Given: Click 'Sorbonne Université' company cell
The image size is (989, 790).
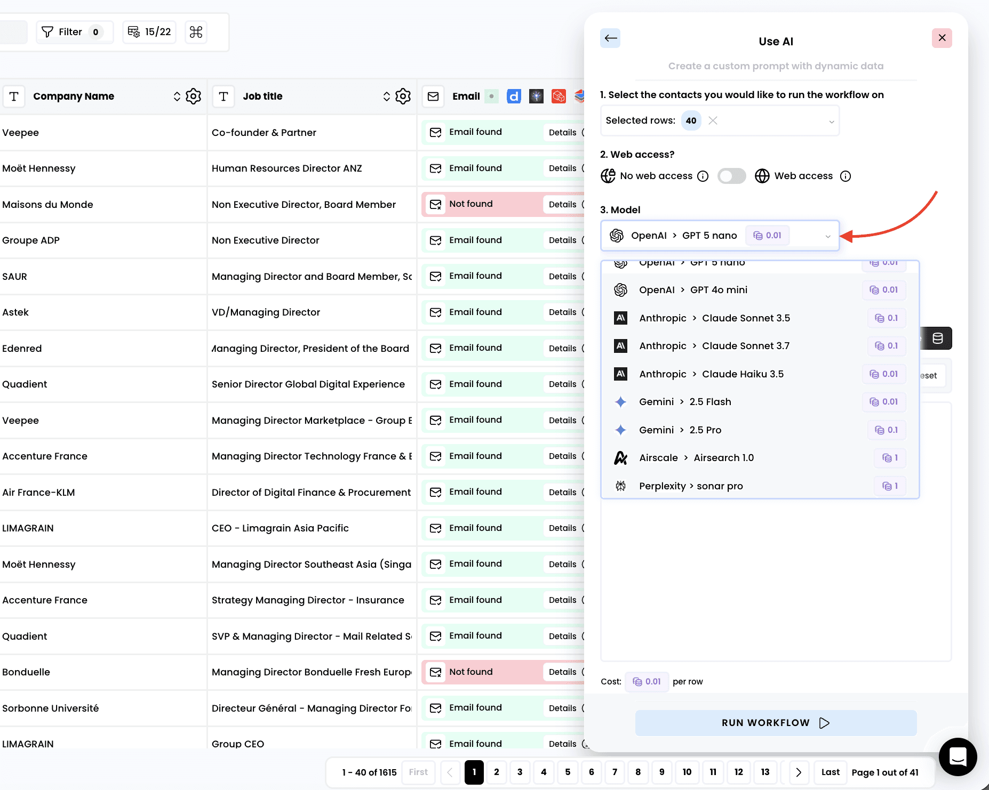Looking at the screenshot, I should tap(51, 708).
